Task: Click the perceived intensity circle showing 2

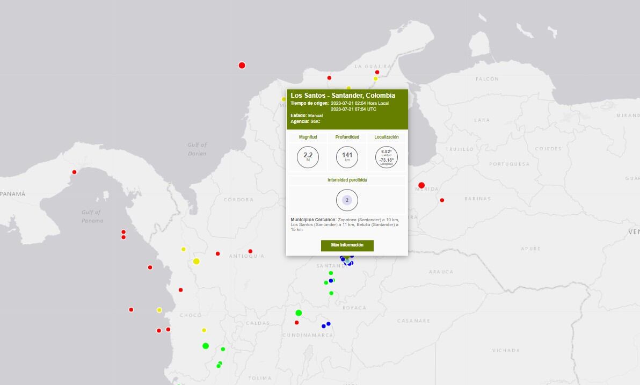Action: click(347, 200)
